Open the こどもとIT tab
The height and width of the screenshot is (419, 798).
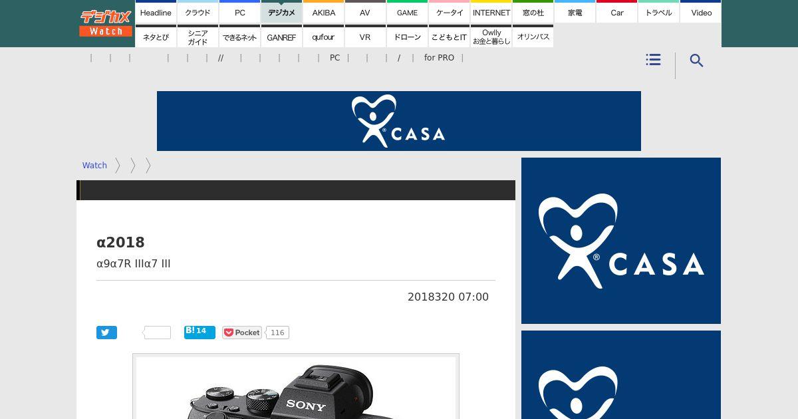click(x=449, y=37)
